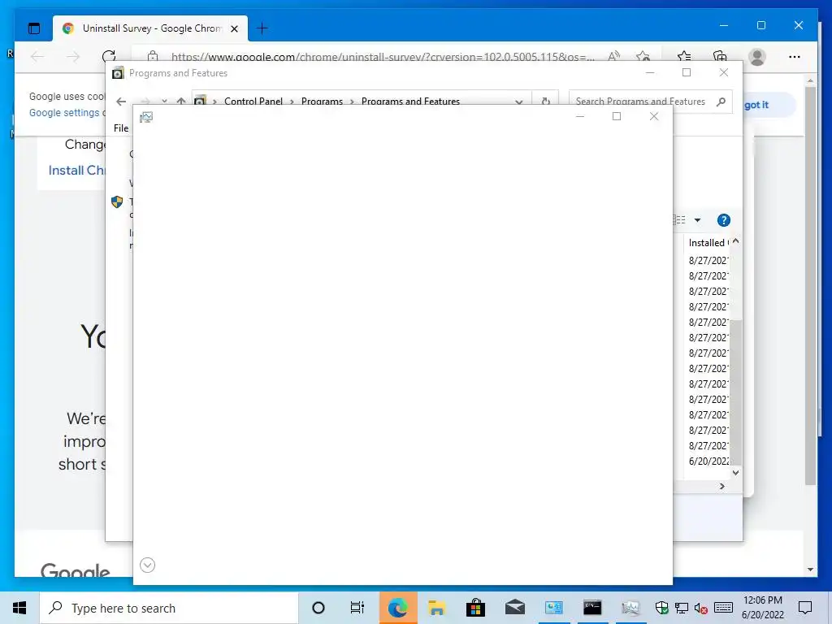832x624 pixels.
Task: Open the Edge Collections icon
Action: tap(720, 56)
